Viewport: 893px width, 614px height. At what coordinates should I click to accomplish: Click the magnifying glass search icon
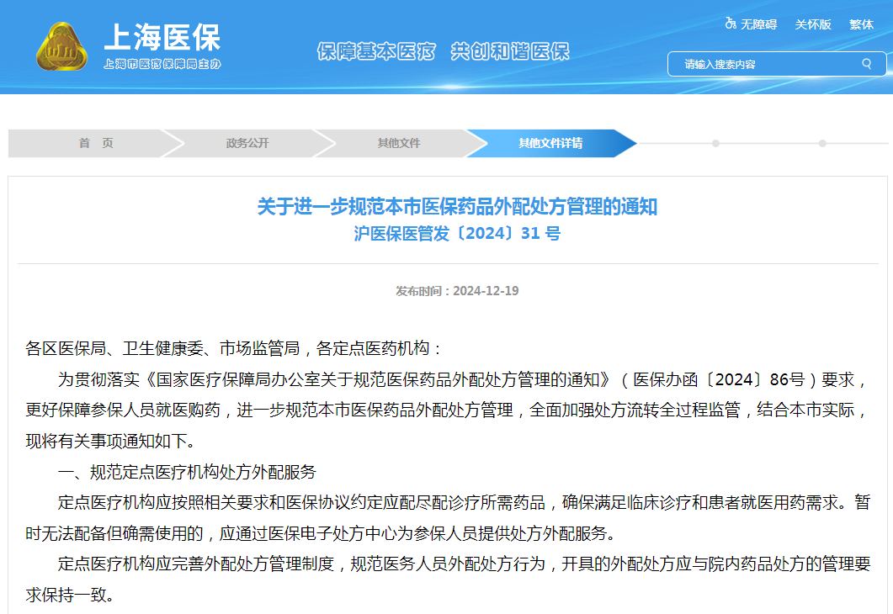pyautogui.click(x=866, y=64)
